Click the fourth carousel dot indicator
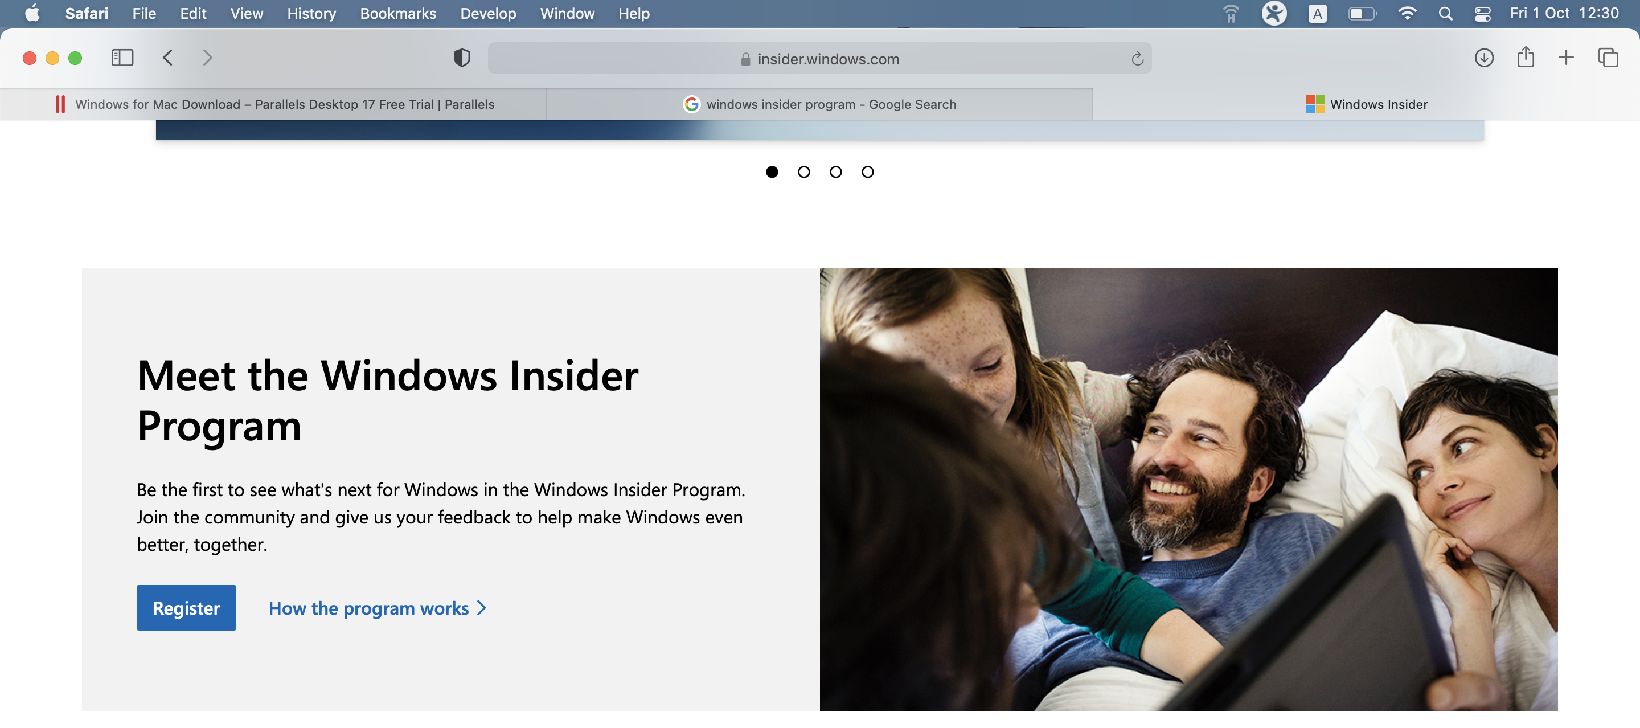 tap(868, 171)
